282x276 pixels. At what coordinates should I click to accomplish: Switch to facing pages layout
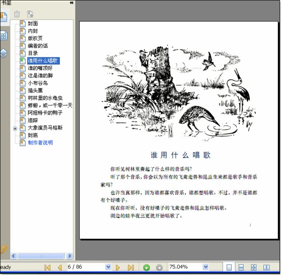(266, 267)
